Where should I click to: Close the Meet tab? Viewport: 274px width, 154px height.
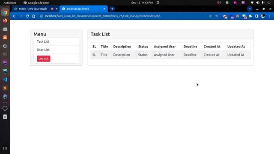[x=57, y=9]
